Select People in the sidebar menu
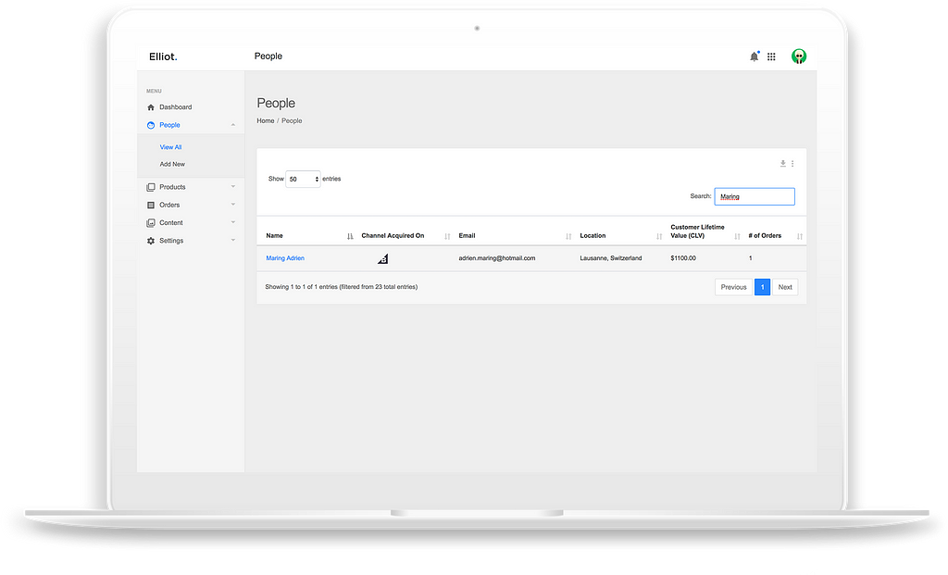948x575 pixels. tap(170, 125)
